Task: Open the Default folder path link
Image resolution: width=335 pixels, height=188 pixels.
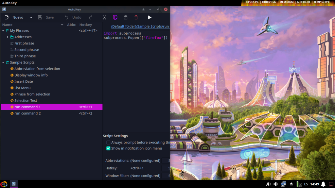Action: 140,26
